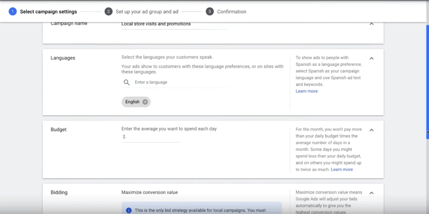The width and height of the screenshot is (429, 214).
Task: Go to Set up your ad group and ad step
Action: [147, 11]
